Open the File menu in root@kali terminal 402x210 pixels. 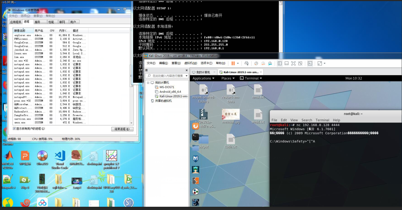(x=274, y=120)
